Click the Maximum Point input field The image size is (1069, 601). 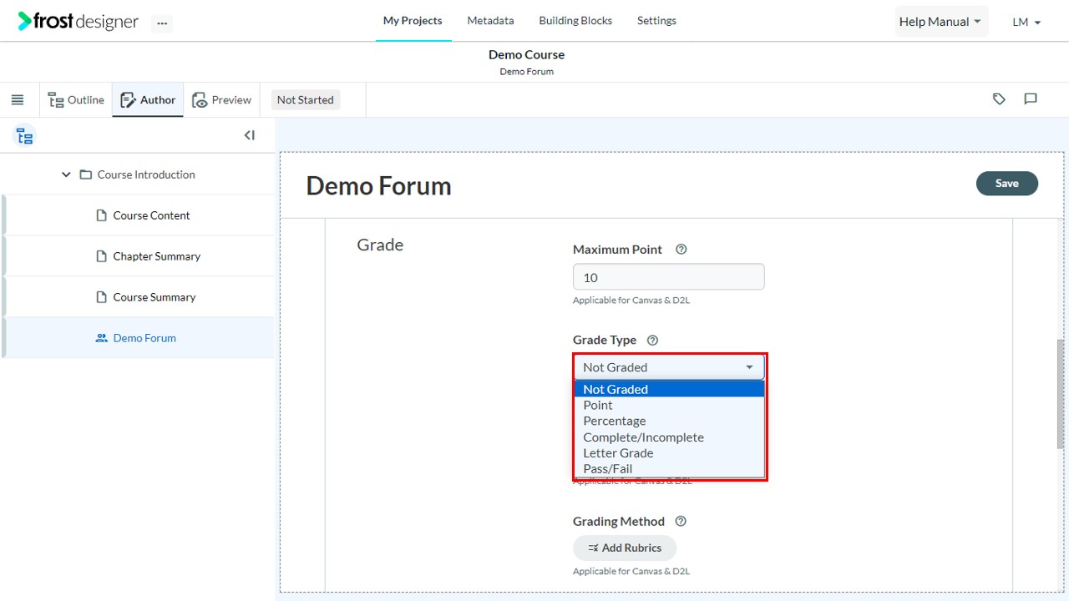[x=669, y=277]
